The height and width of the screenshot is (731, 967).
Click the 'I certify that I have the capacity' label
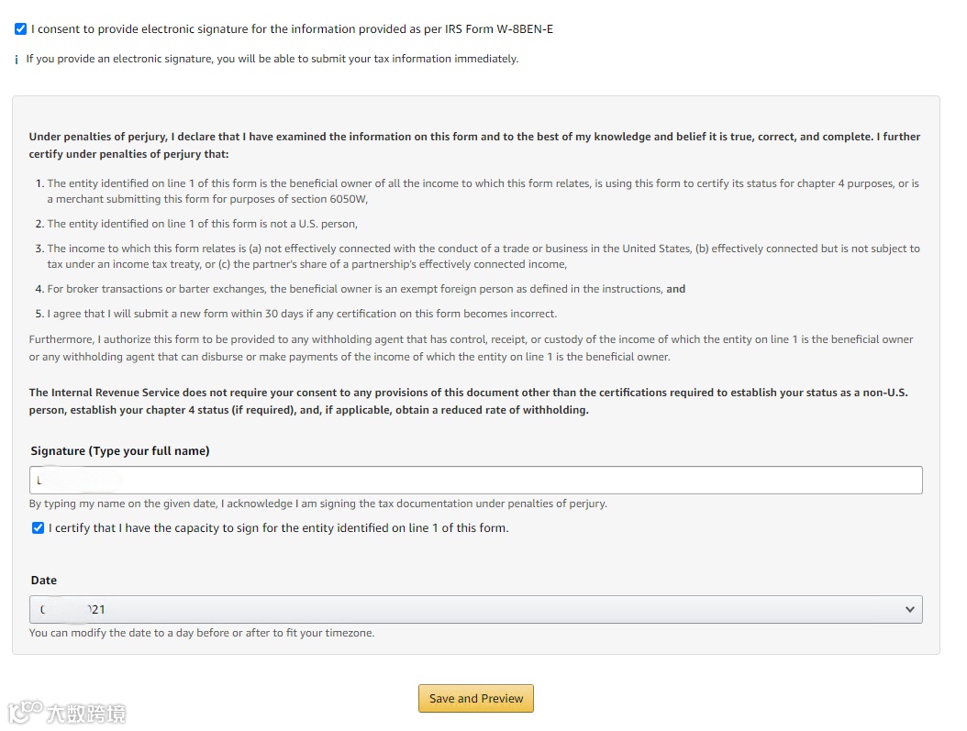pyautogui.click(x=278, y=528)
